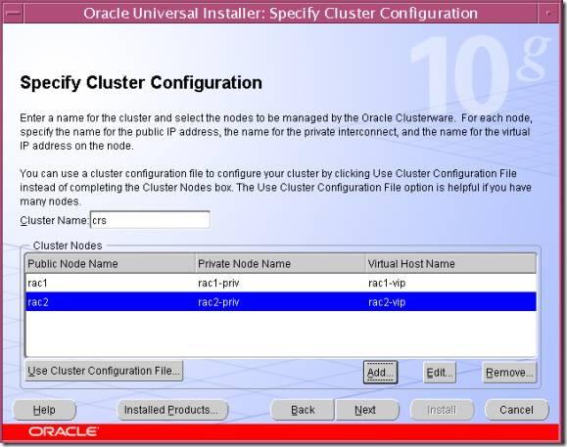Click the Private Node Name column header
The height and width of the screenshot is (447, 567).
point(281,263)
